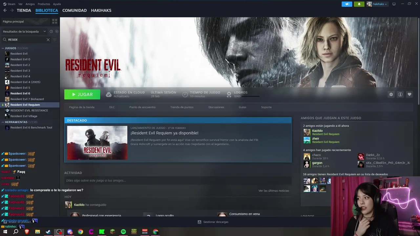Click zheir's friend avatar

(307, 140)
